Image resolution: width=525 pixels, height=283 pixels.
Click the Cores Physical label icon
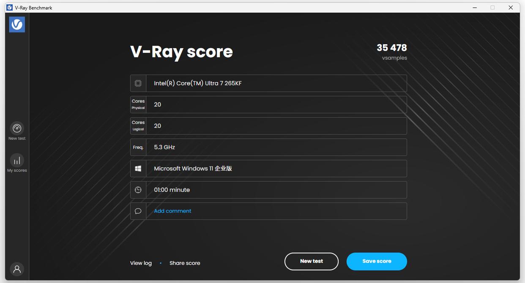click(138, 105)
